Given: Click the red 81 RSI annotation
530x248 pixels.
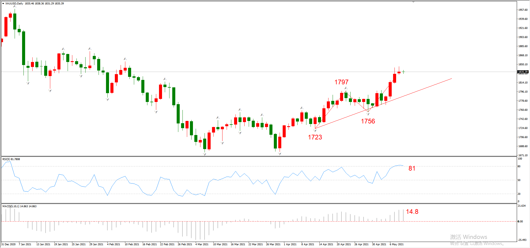Looking at the screenshot, I should coord(412,168).
